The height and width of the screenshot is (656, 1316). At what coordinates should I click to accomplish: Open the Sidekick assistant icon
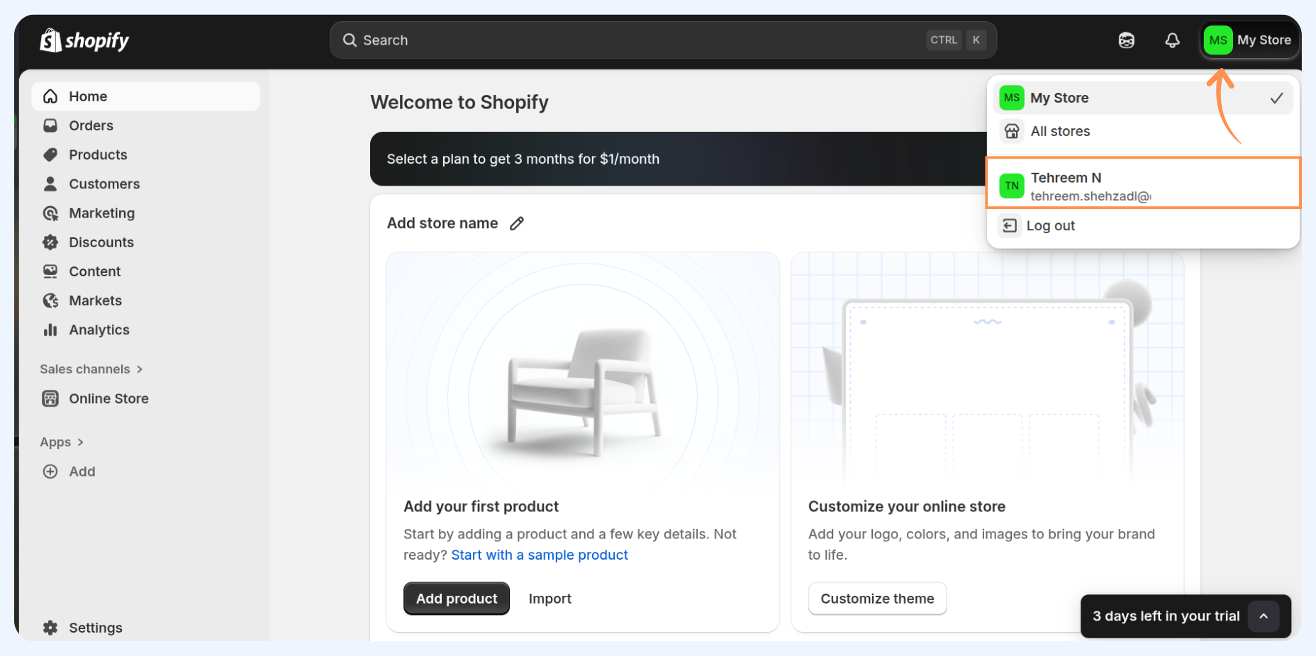[1127, 40]
